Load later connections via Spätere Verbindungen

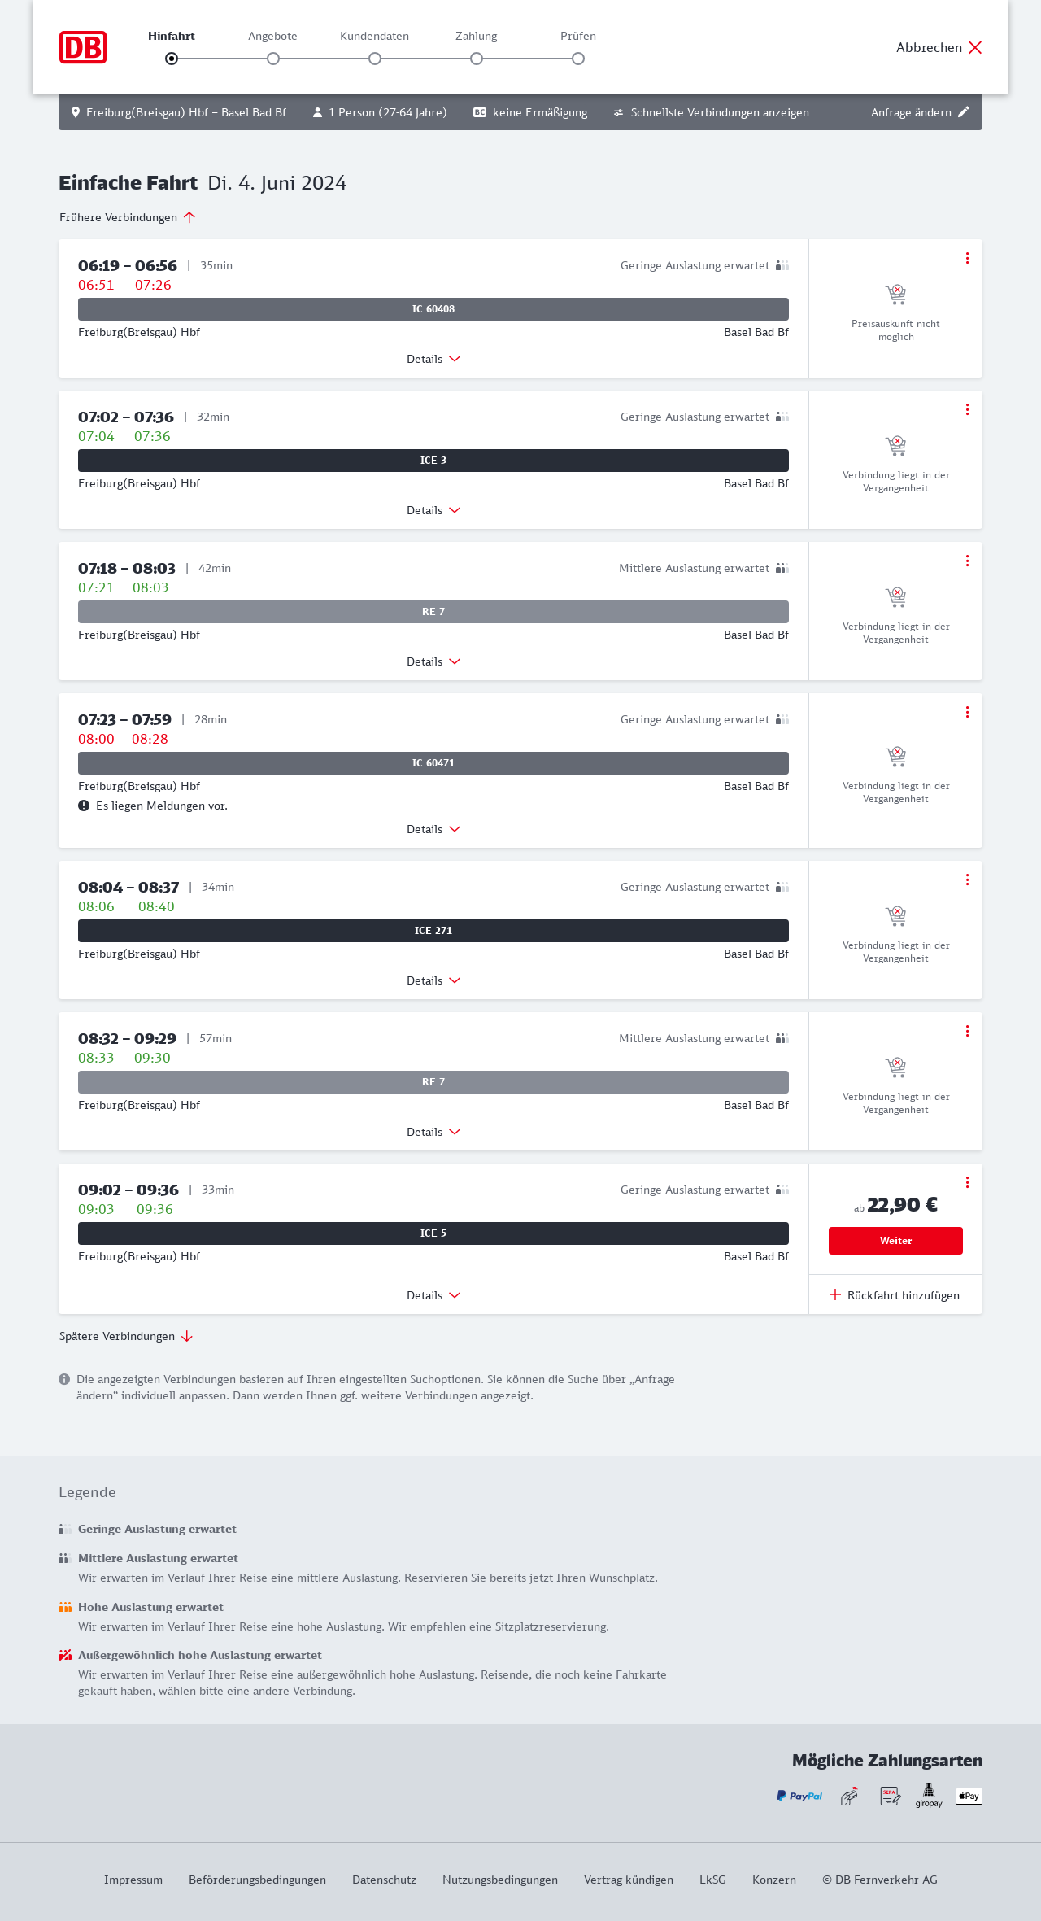[125, 1336]
